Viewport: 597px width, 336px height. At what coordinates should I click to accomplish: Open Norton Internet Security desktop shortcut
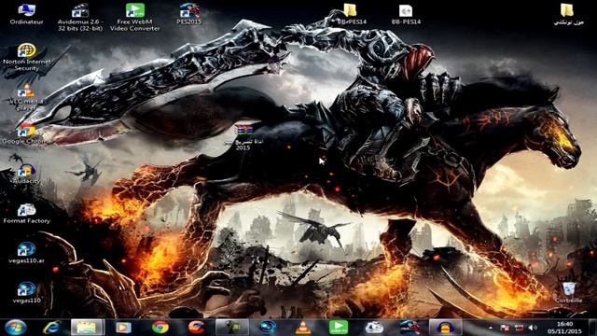tap(27, 57)
